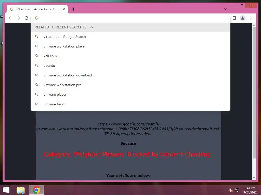Go back to the previous page
This screenshot has height=195, width=261.
[x=10, y=18]
